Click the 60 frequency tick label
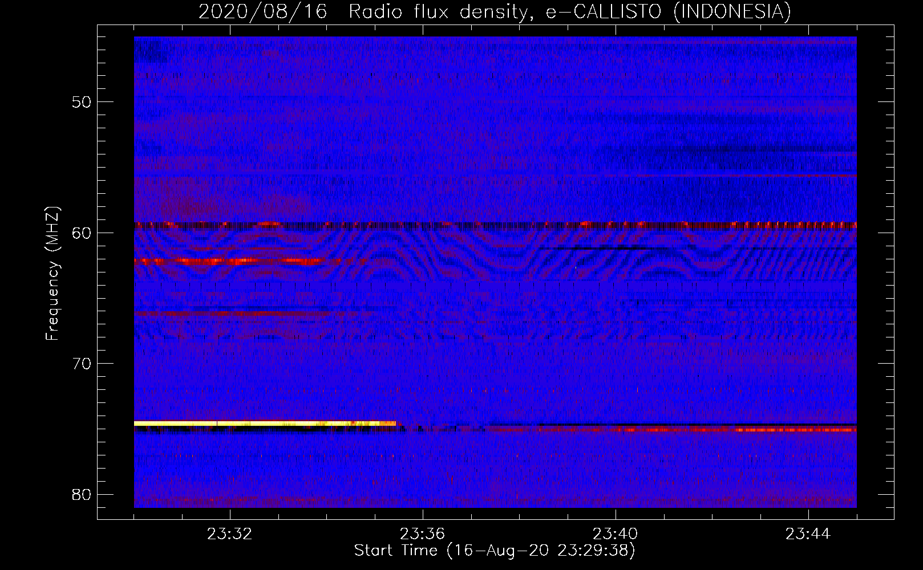Image resolution: width=923 pixels, height=570 pixels. (x=82, y=233)
